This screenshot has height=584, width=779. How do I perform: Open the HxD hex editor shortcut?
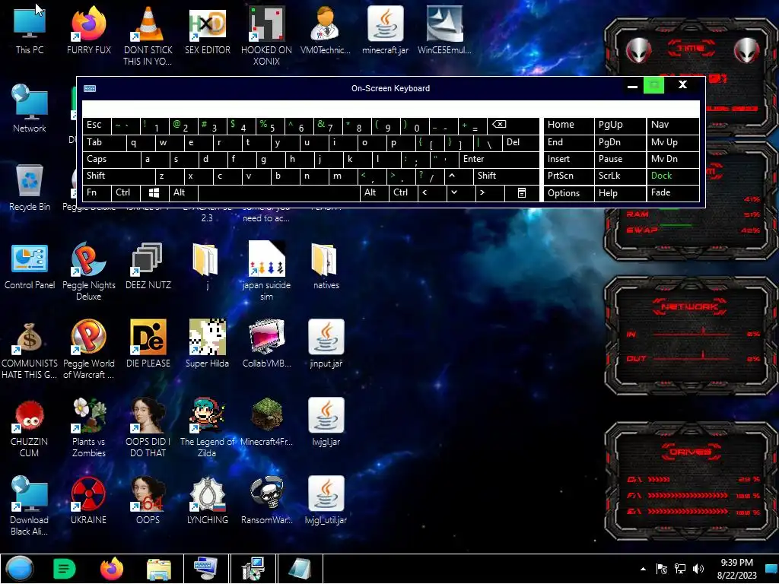tap(207, 29)
